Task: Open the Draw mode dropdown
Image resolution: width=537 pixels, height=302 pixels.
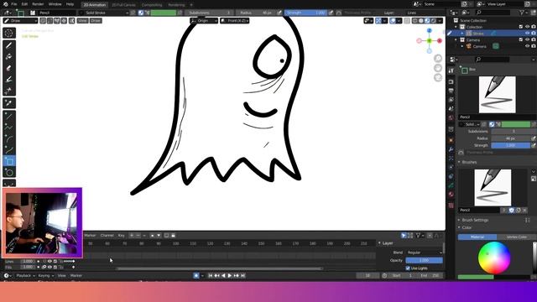Action: point(20,21)
